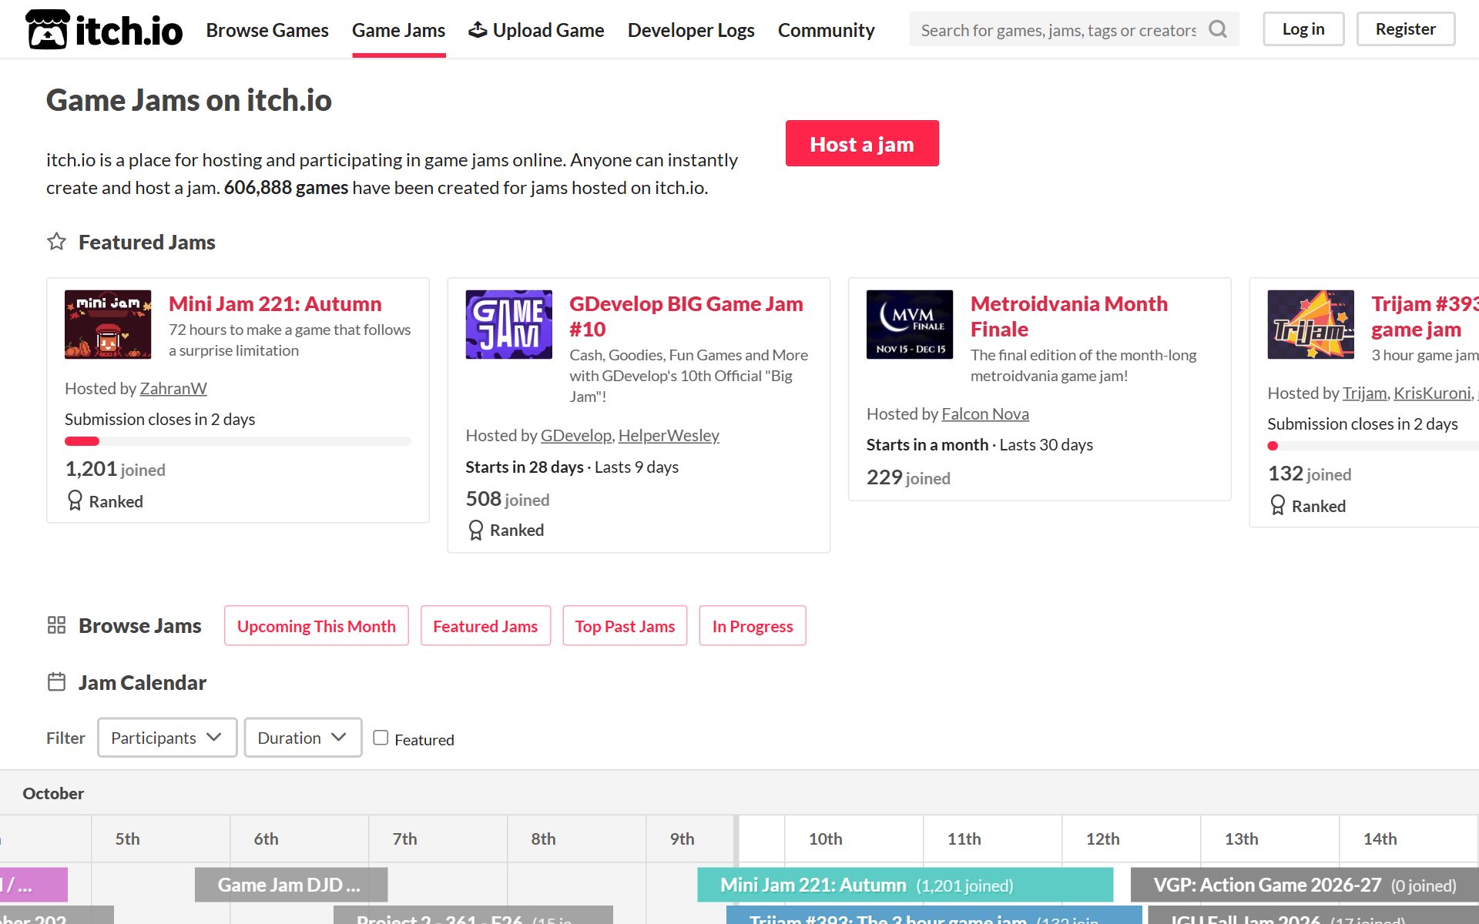
Task: Click the Ranked ribbon icon for Mini Jam 221
Action: click(x=75, y=500)
